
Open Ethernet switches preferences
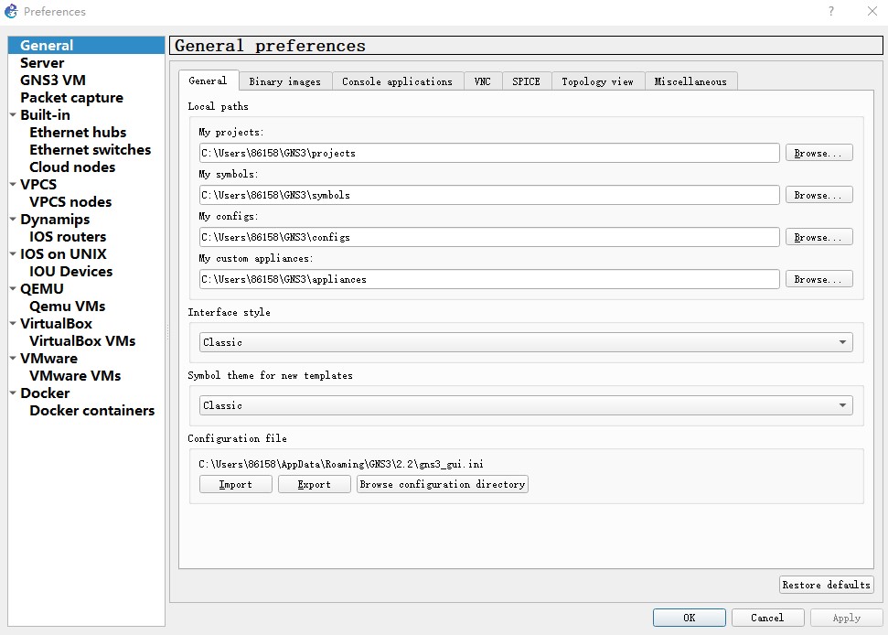coord(90,150)
